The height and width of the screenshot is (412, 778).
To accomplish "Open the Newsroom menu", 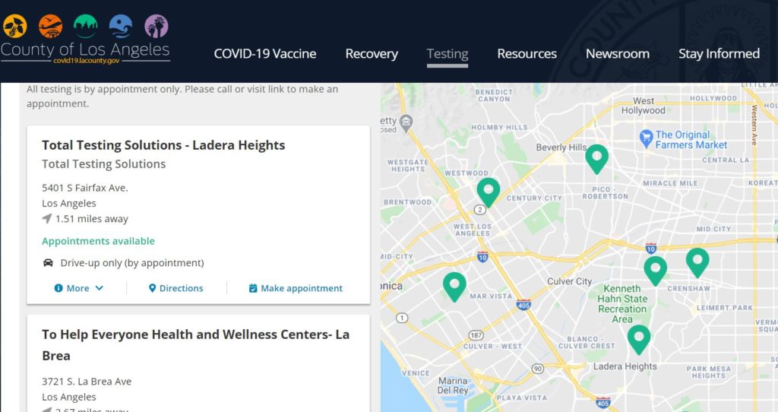I will click(618, 54).
